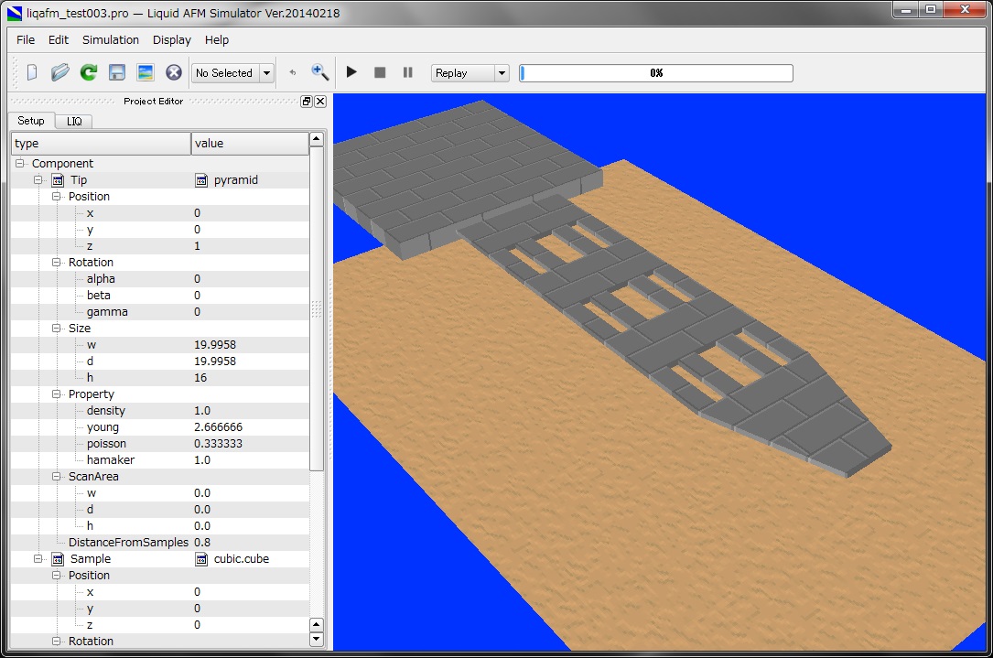Open the Replay mode dropdown

pos(501,73)
